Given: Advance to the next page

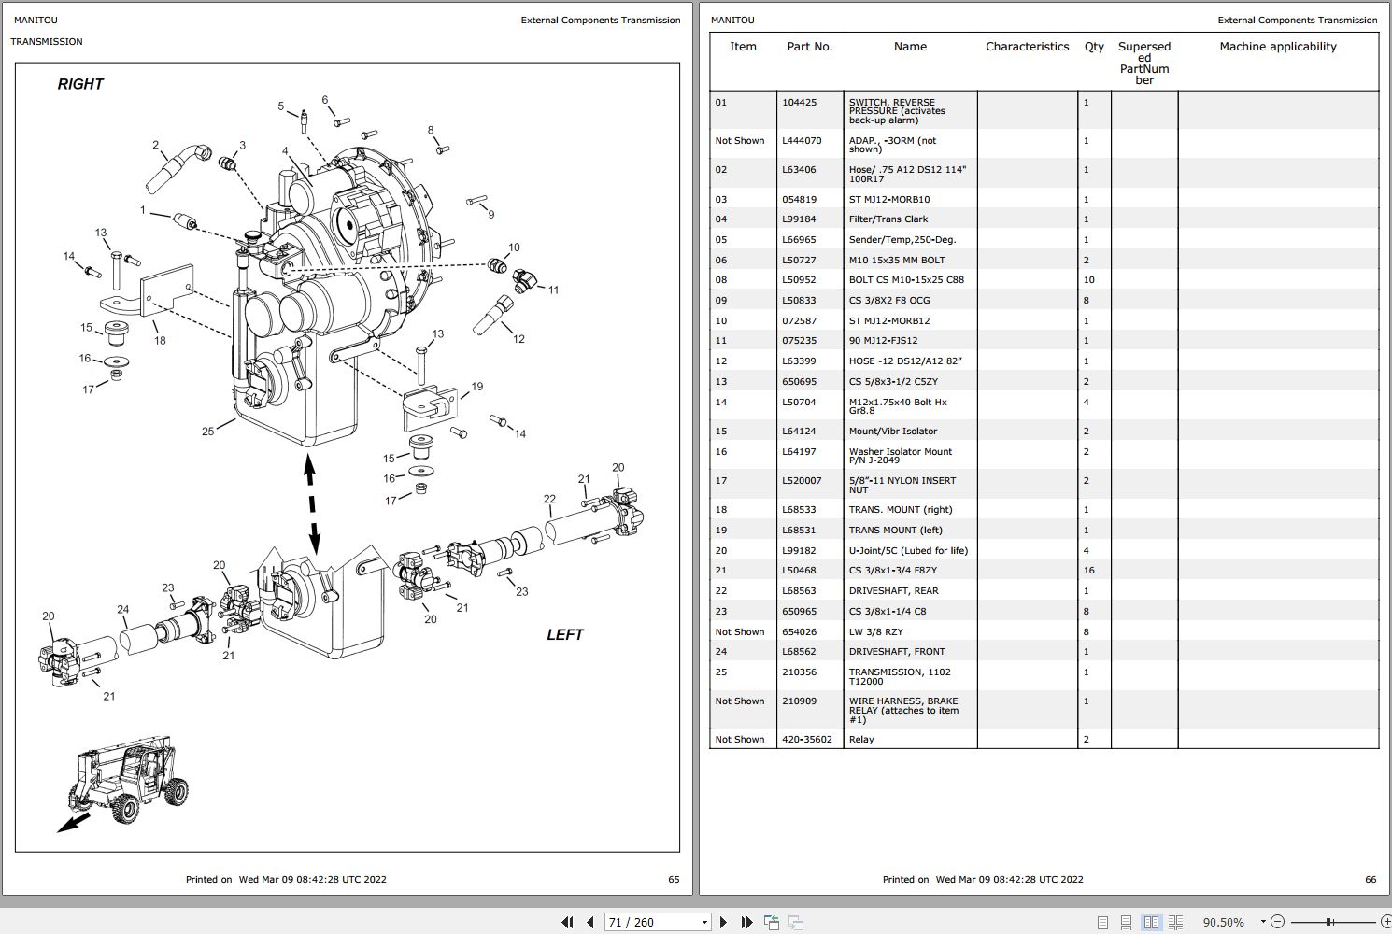Looking at the screenshot, I should click(x=724, y=922).
